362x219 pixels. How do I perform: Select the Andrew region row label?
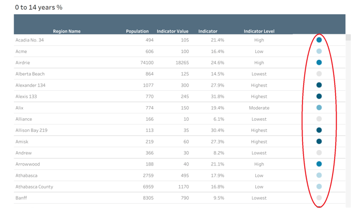point(23,153)
